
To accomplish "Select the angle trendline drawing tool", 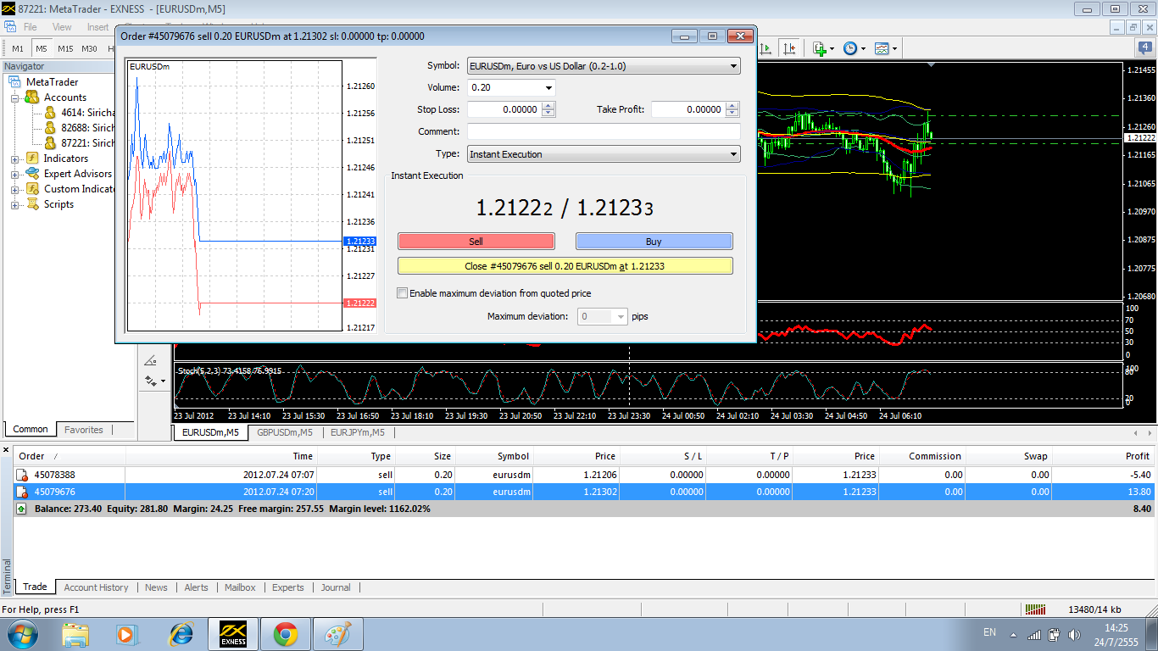I will click(x=151, y=360).
